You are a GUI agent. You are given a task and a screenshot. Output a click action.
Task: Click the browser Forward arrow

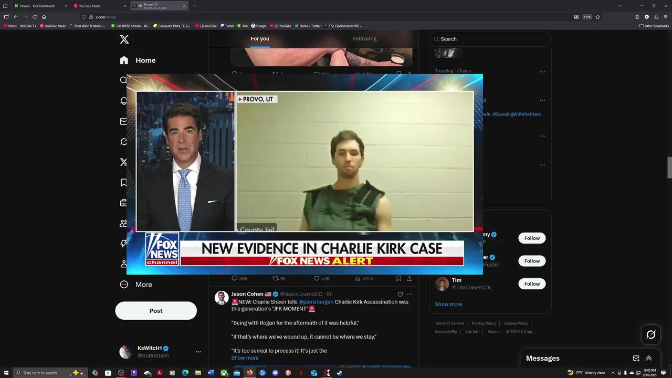coord(25,17)
